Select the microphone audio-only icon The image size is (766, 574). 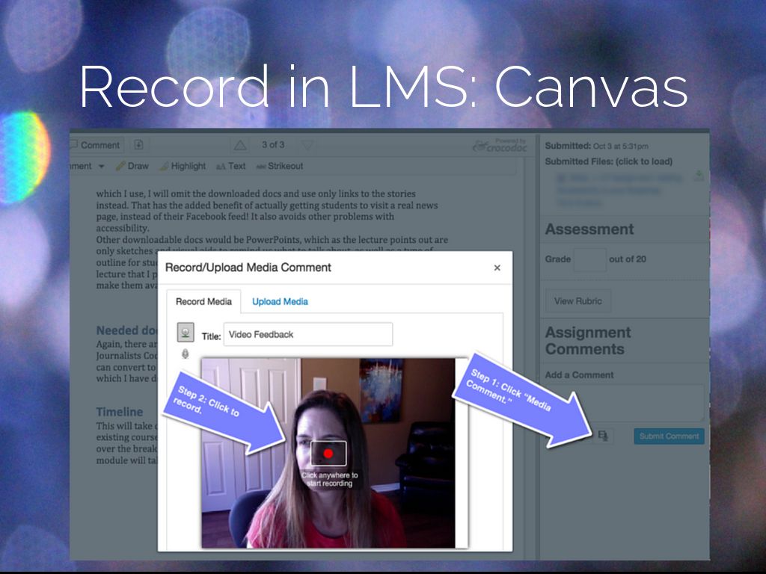coord(186,354)
